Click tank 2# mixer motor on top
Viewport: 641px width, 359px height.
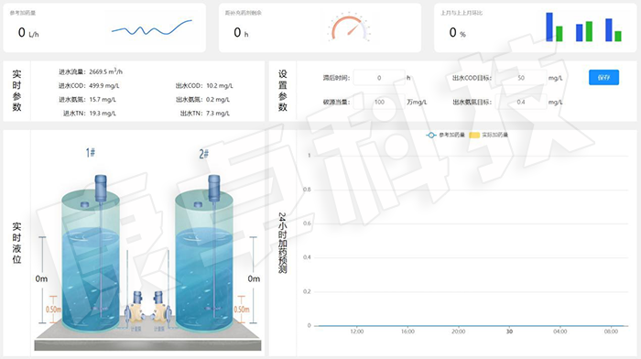pyautogui.click(x=213, y=188)
